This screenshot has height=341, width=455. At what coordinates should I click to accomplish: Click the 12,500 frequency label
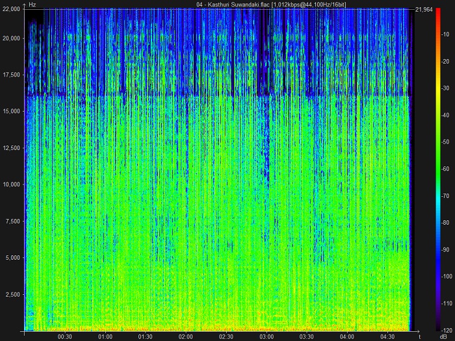(x=11, y=148)
